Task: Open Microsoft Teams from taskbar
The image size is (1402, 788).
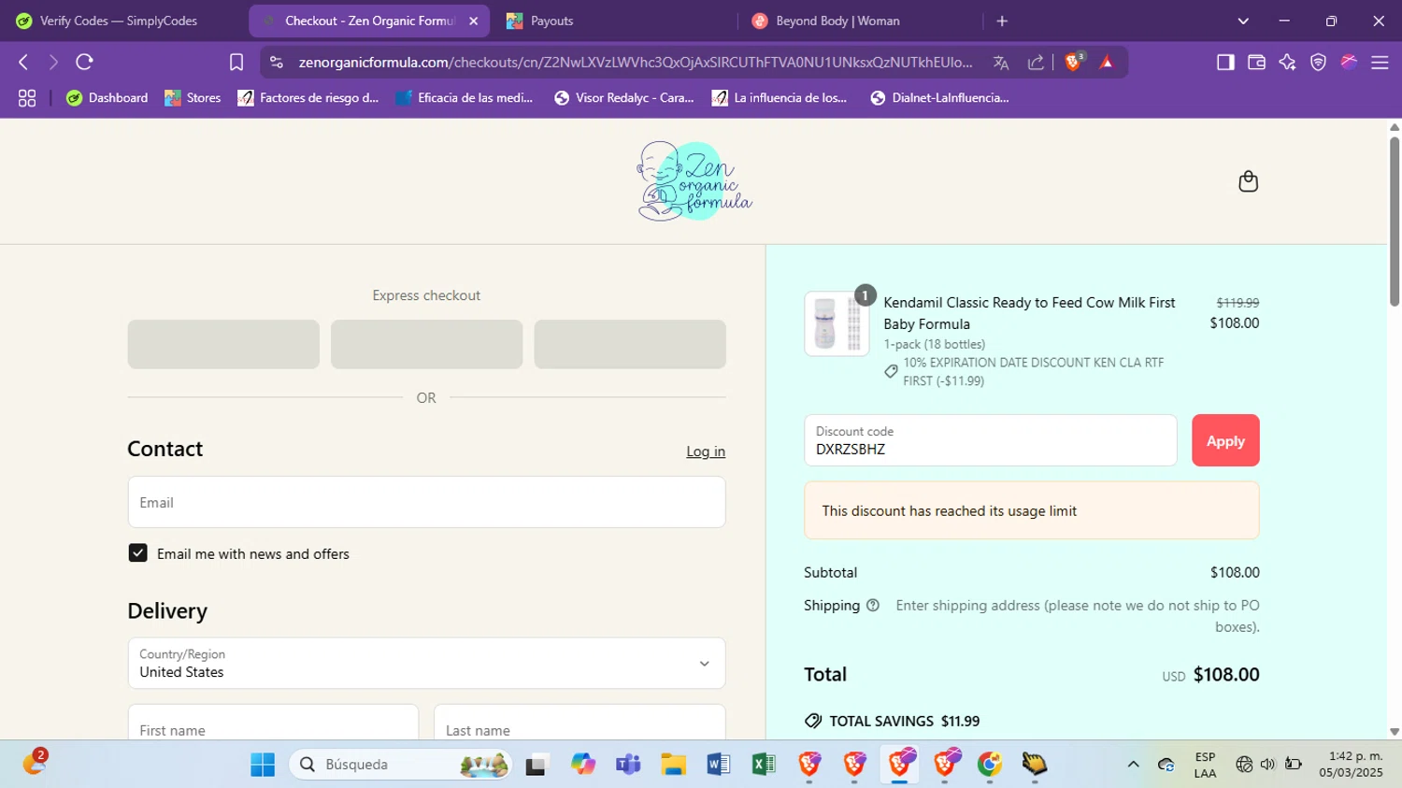Action: coord(628,765)
